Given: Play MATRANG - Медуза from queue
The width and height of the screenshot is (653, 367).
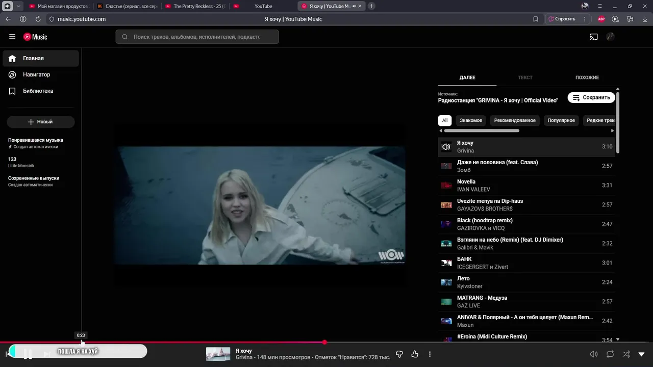Looking at the screenshot, I should pos(526,302).
